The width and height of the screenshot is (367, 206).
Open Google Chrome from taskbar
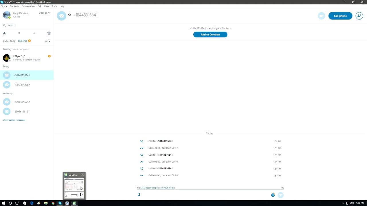(53, 203)
